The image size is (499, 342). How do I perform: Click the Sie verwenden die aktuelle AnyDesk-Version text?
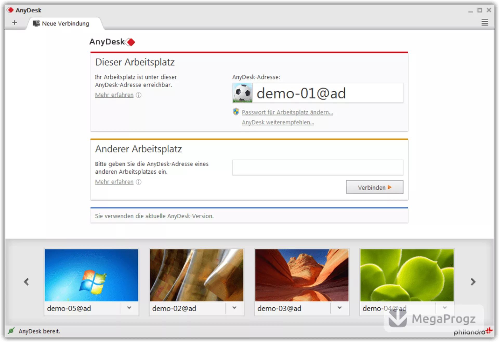click(154, 216)
